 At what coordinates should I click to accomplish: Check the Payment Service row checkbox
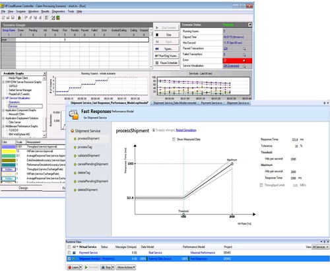[x=69, y=252]
